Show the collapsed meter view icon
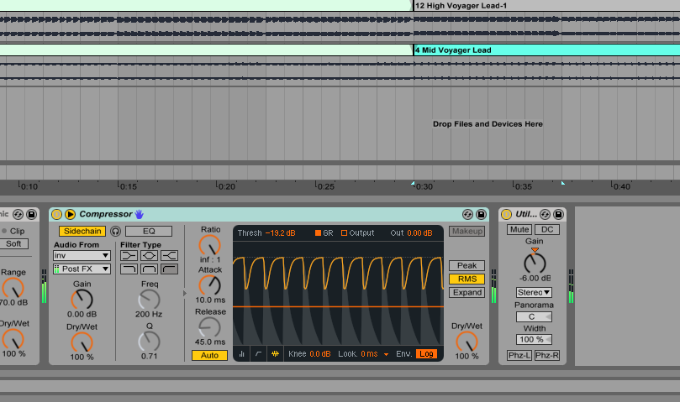Screen dimensions: 680x402 tap(242, 354)
